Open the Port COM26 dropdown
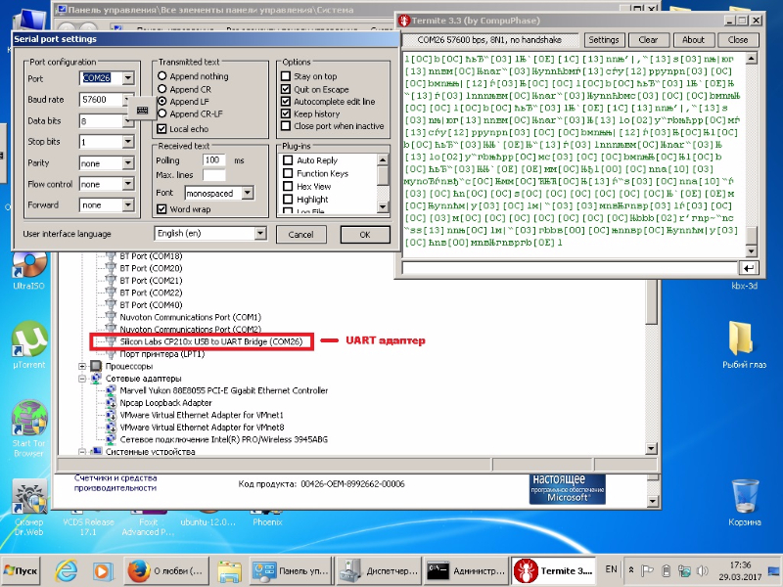783x587 pixels. point(128,78)
